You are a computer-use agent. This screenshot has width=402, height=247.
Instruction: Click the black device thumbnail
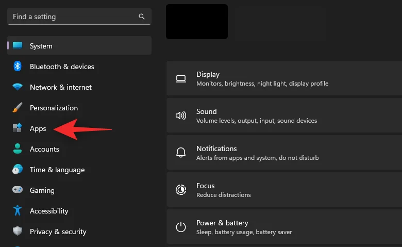point(197,22)
